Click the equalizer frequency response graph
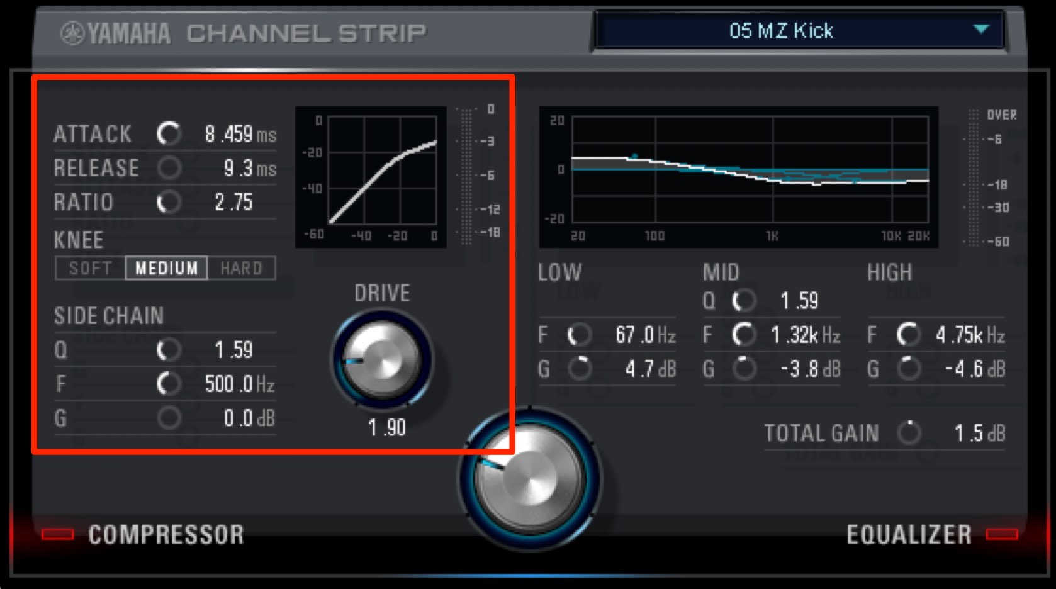Viewport: 1056px width, 589px height. [739, 177]
